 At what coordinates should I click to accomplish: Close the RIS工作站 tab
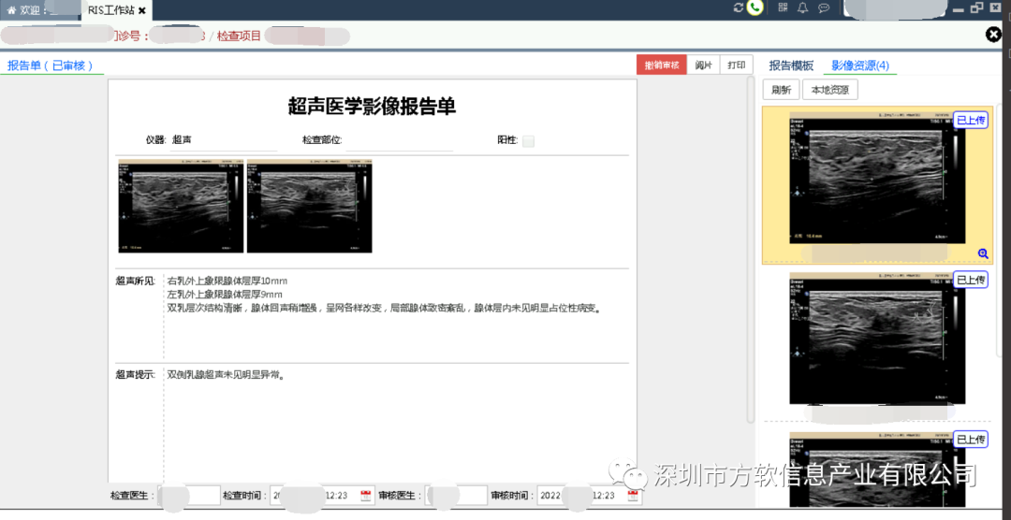coord(142,10)
